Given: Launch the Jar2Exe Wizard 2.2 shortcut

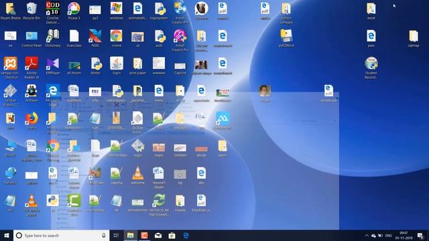Looking at the screenshot, I should 11,95.
